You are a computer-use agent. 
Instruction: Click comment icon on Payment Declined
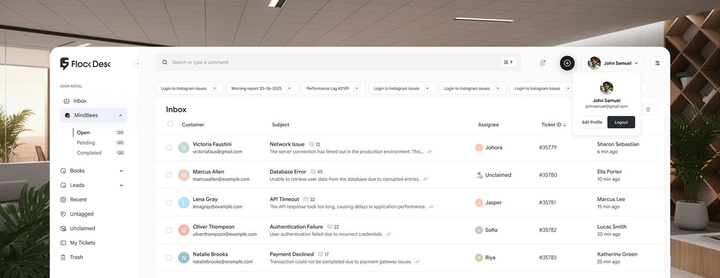[x=320, y=254]
